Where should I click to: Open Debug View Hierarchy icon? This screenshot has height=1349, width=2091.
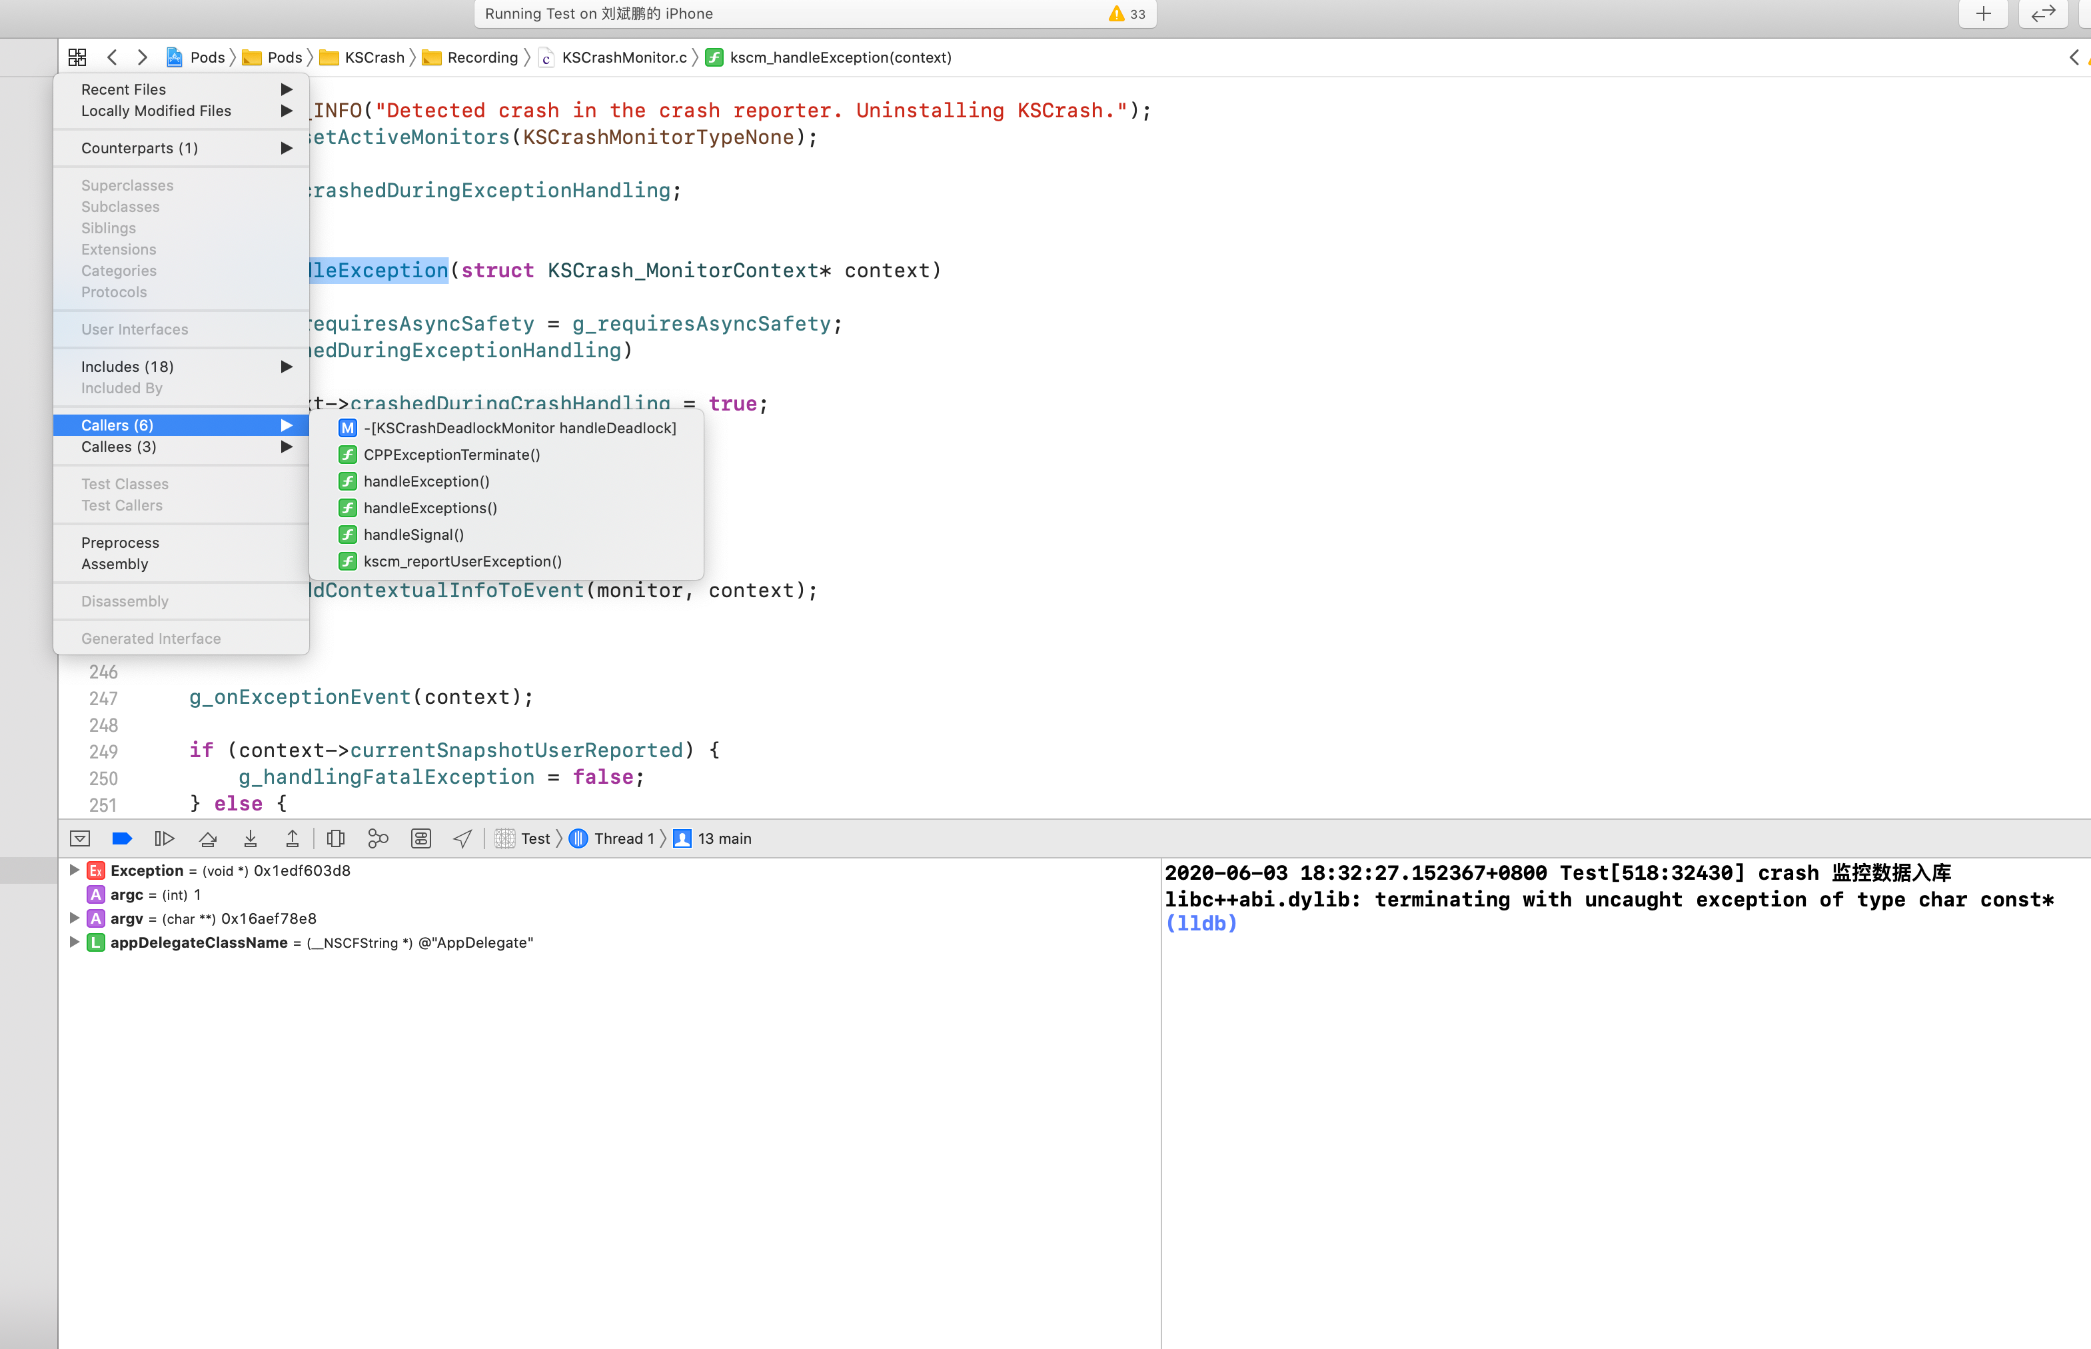point(335,838)
